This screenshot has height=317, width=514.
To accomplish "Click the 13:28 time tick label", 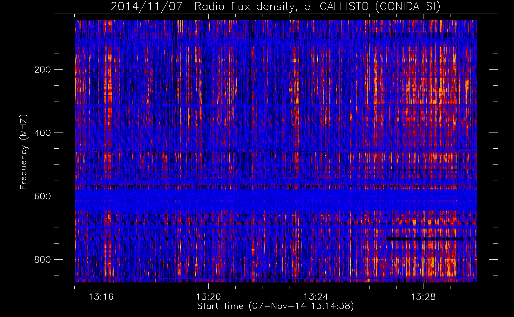I will tap(423, 297).
